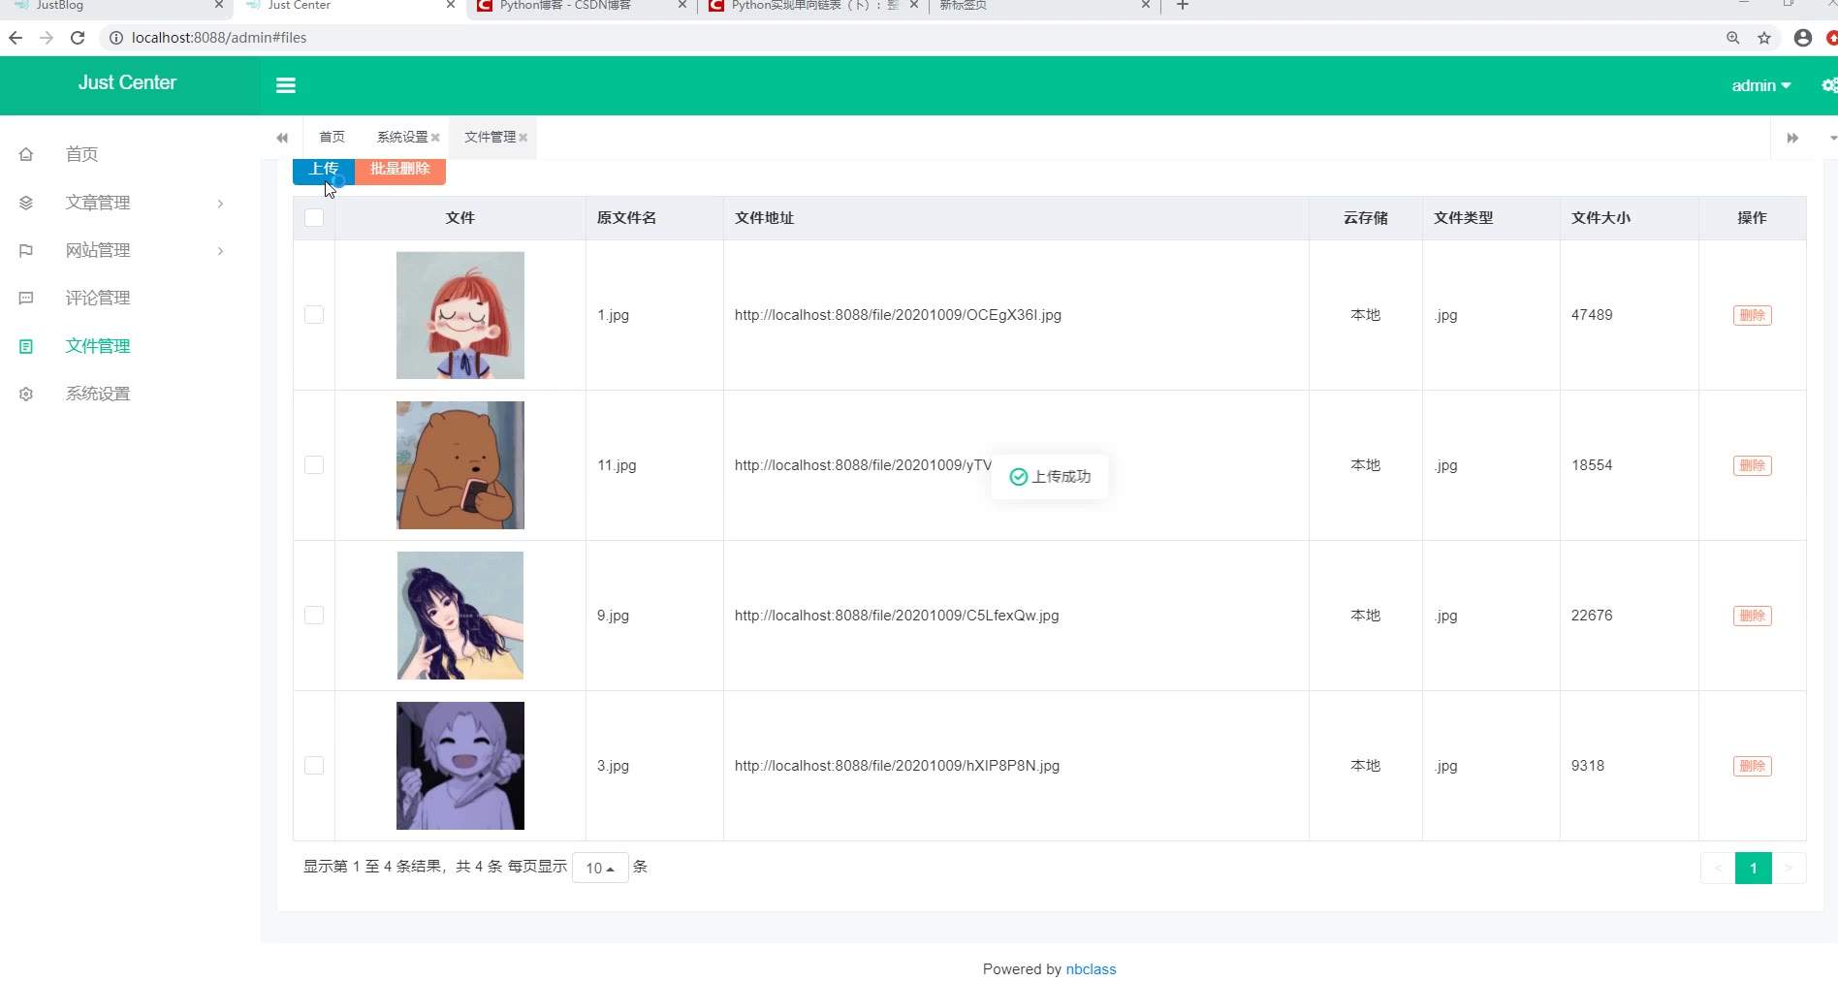
Task: Go to next page in pagination
Action: click(x=1789, y=868)
